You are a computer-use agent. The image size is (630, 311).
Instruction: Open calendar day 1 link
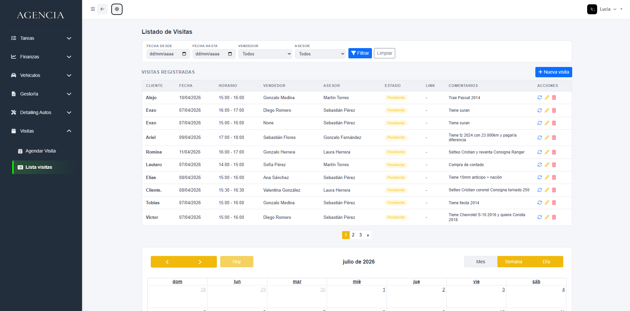[x=384, y=289]
